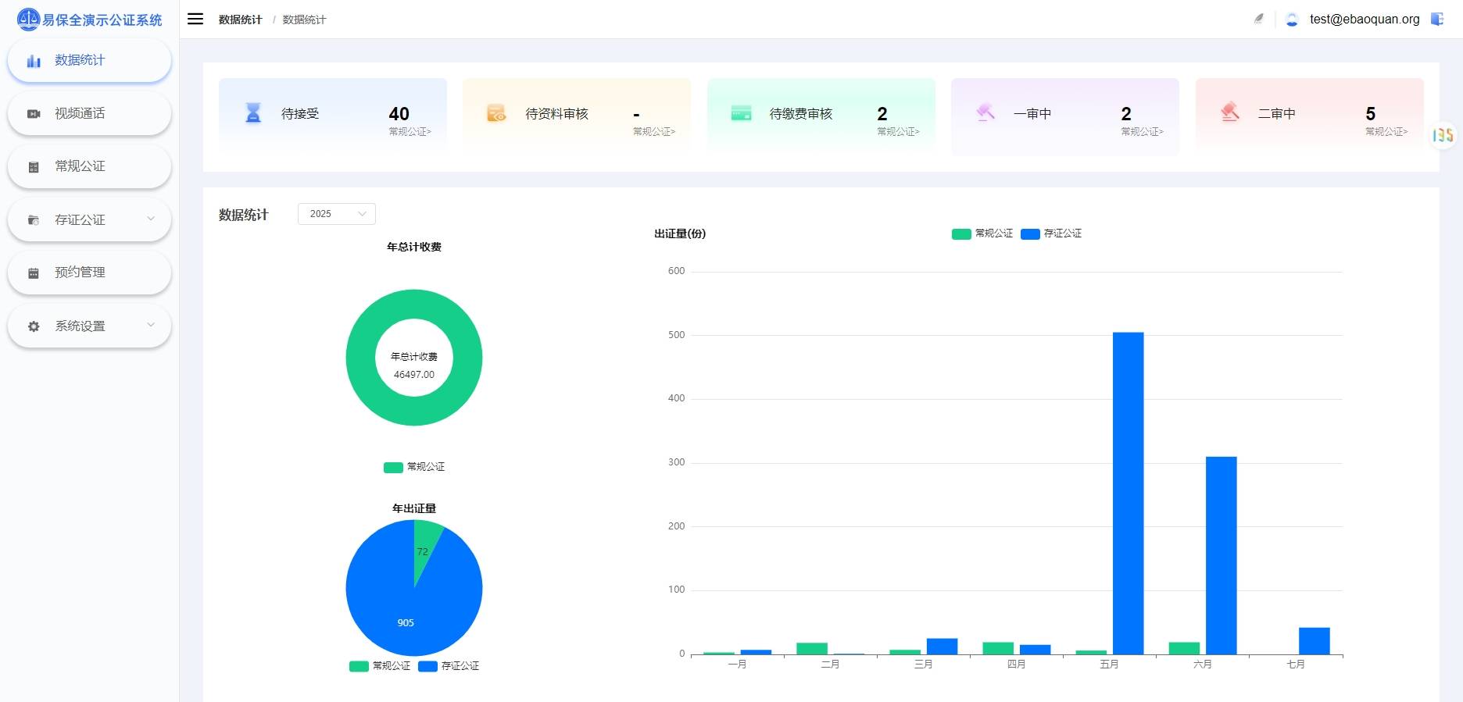This screenshot has width=1463, height=702.
Task: Click the logout icon beside the email
Action: click(x=1436, y=19)
